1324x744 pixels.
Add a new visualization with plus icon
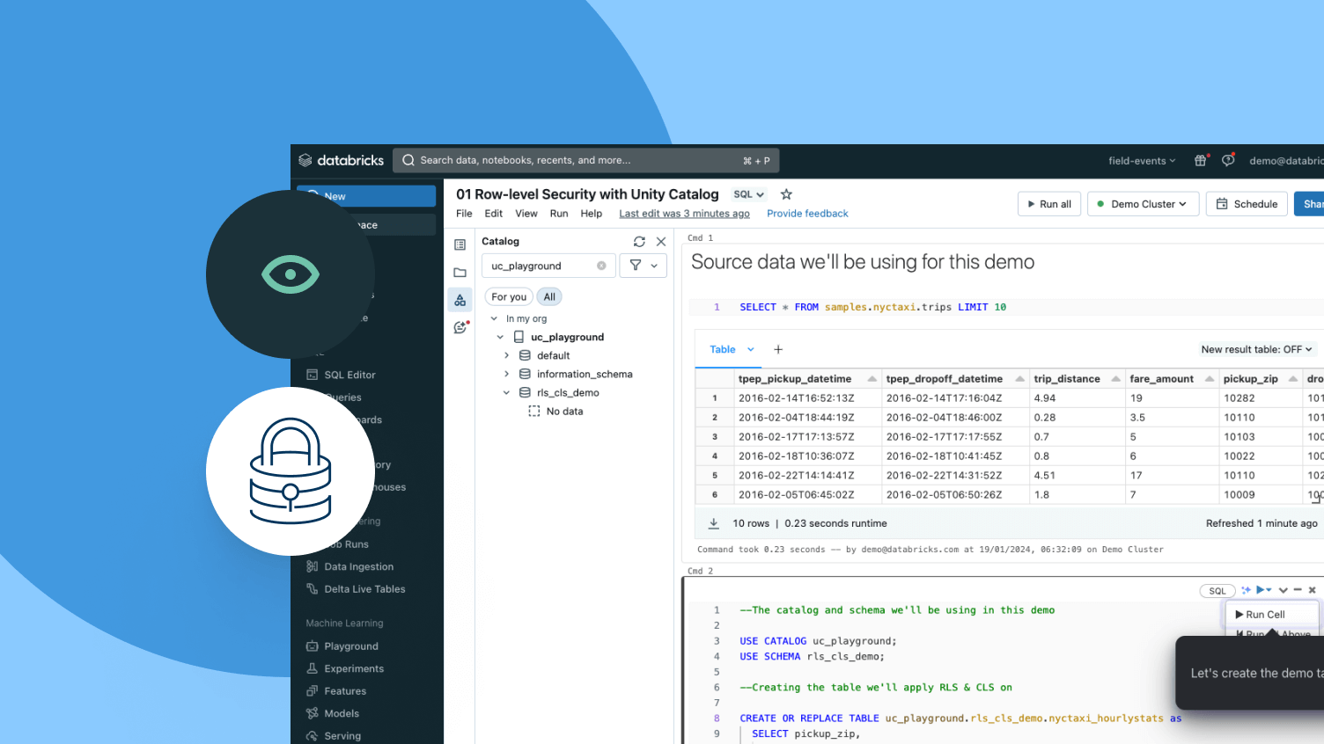(x=778, y=350)
